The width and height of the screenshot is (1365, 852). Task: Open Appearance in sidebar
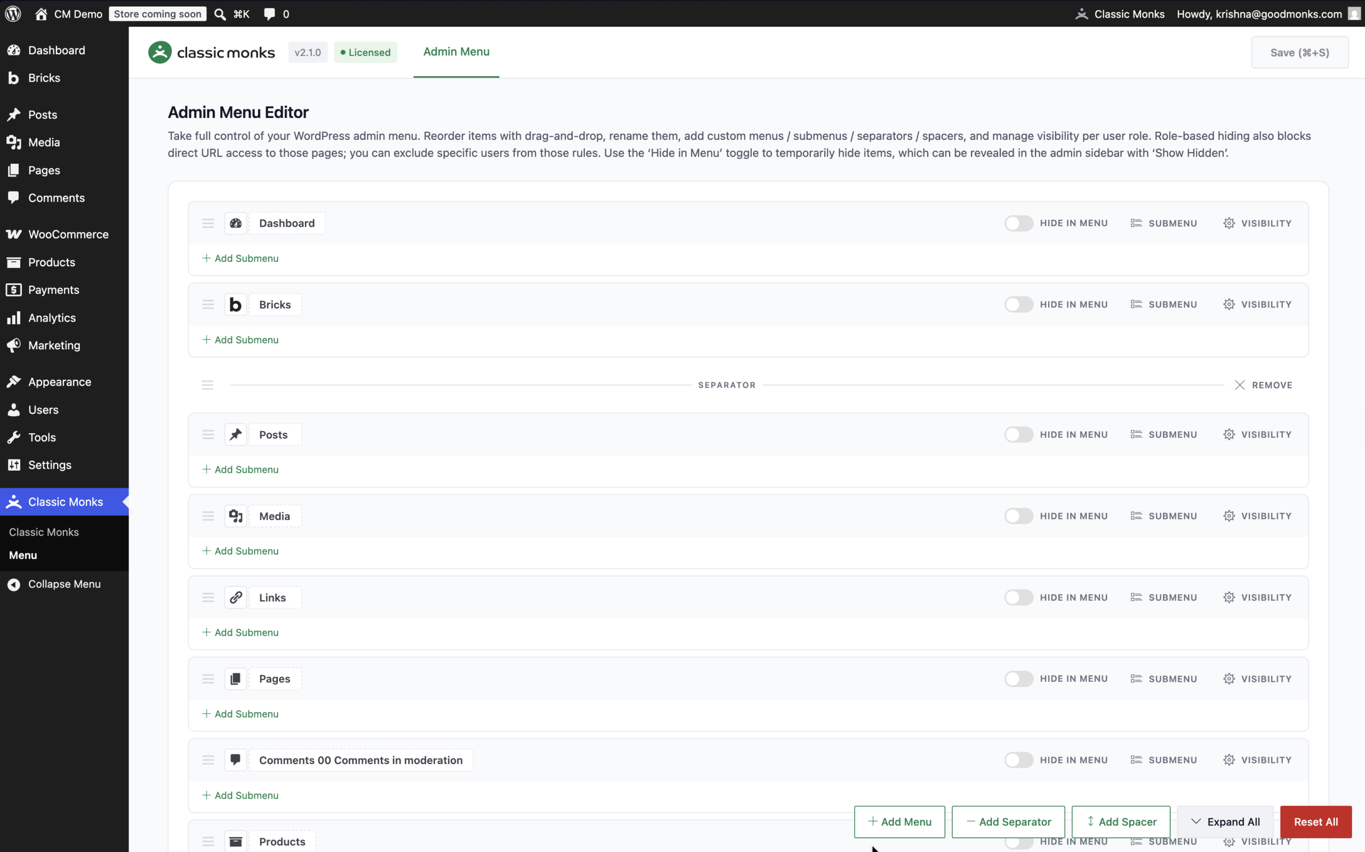(64, 382)
